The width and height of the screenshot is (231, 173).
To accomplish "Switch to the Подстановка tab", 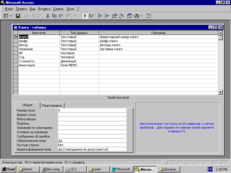I will click(x=52, y=106).
